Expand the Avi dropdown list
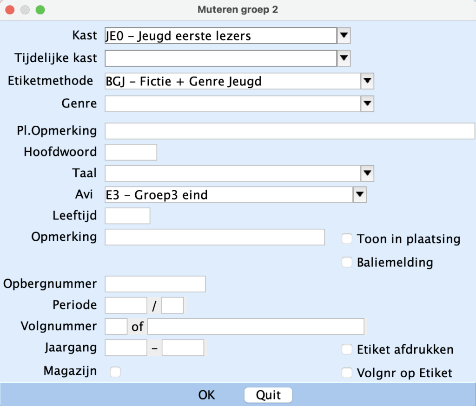The height and width of the screenshot is (406, 476). pos(360,195)
